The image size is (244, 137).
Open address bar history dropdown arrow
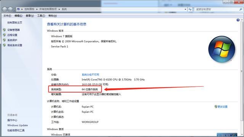[185, 9]
